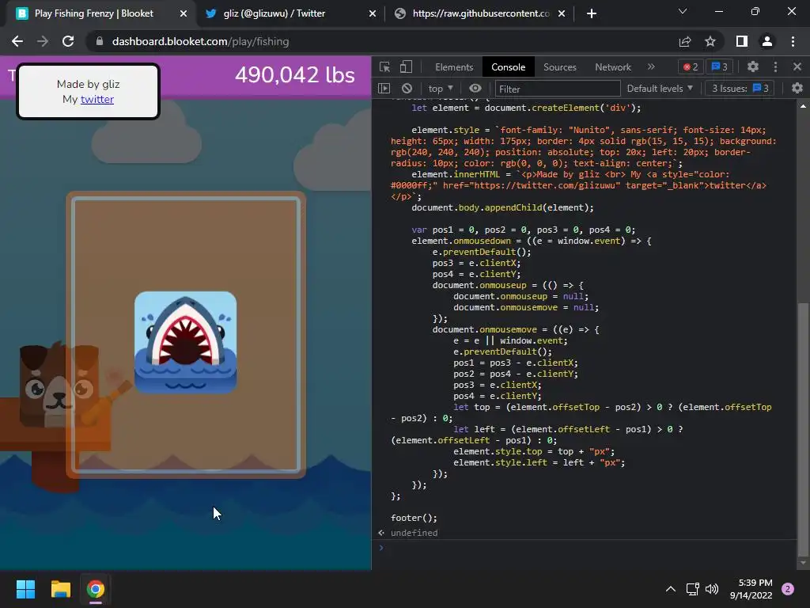Click the 'footer();' console line
810x608 pixels.
click(x=414, y=518)
